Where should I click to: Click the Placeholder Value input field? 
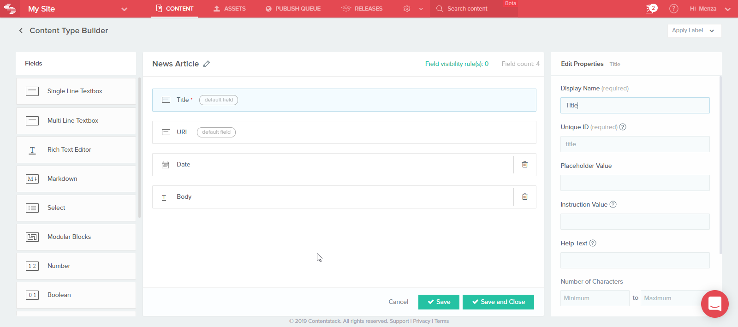click(x=635, y=183)
